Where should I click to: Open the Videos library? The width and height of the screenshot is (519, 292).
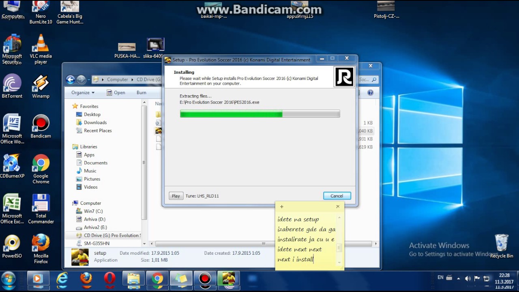click(90, 187)
